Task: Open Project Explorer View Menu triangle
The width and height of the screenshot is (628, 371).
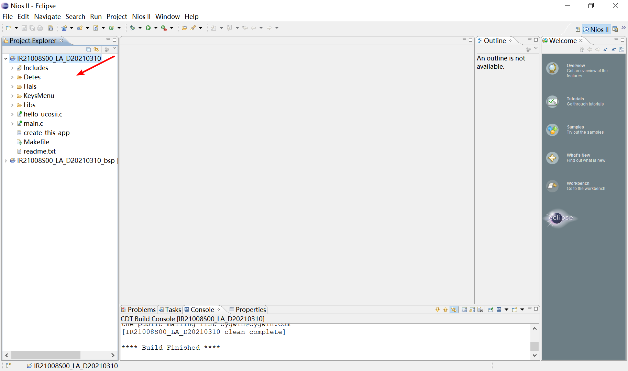Action: pyautogui.click(x=114, y=48)
